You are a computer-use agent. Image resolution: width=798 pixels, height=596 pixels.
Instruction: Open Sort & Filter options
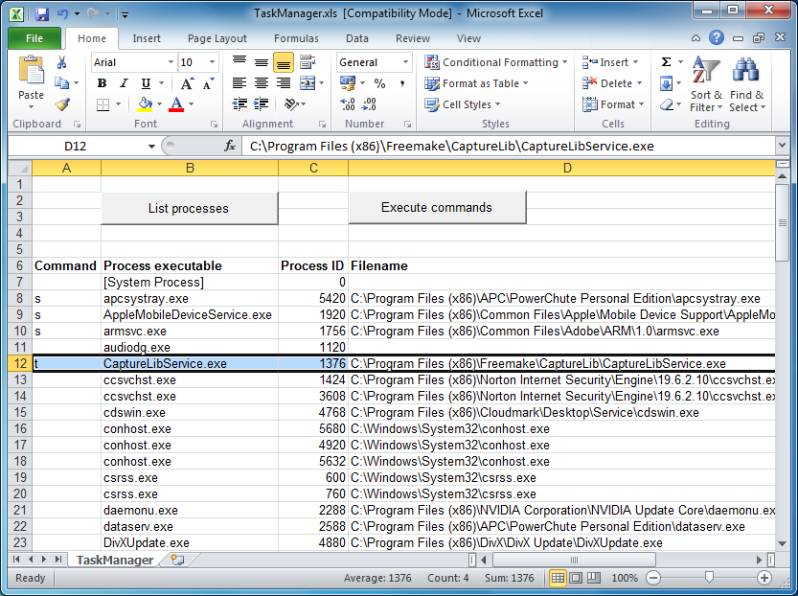(706, 84)
